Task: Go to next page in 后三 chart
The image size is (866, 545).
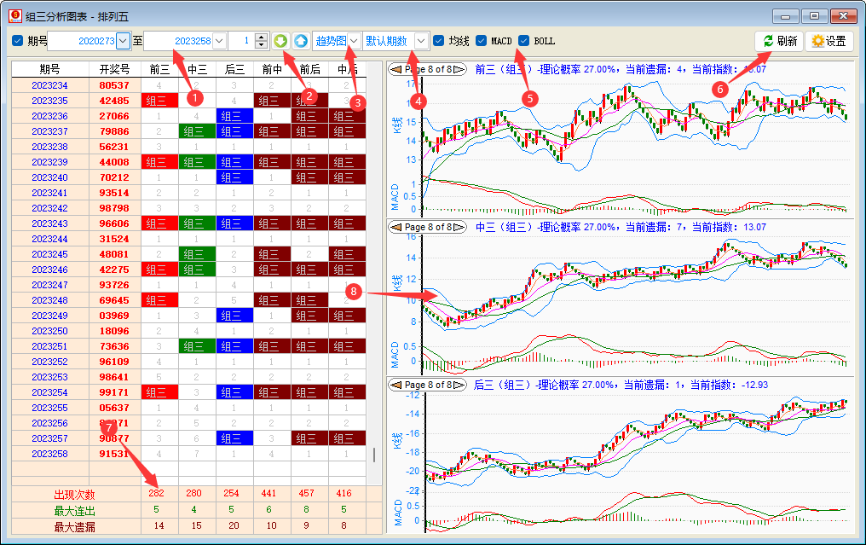Action: (x=461, y=386)
